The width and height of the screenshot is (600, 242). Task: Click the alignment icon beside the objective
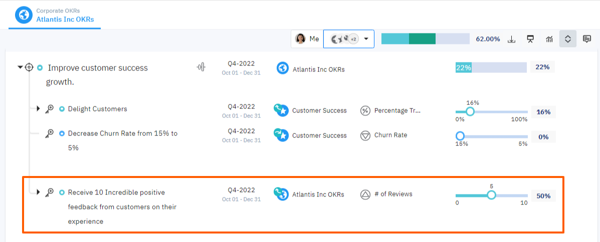202,67
